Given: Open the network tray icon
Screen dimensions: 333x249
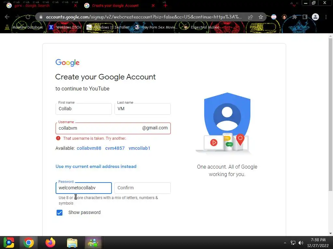Looking at the screenshot, I should (293, 243).
